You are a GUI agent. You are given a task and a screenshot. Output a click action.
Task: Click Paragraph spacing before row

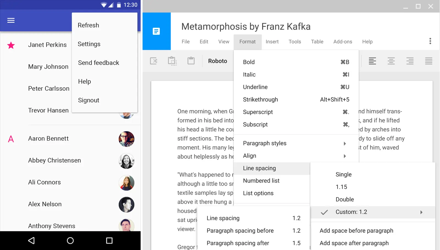pyautogui.click(x=254, y=231)
